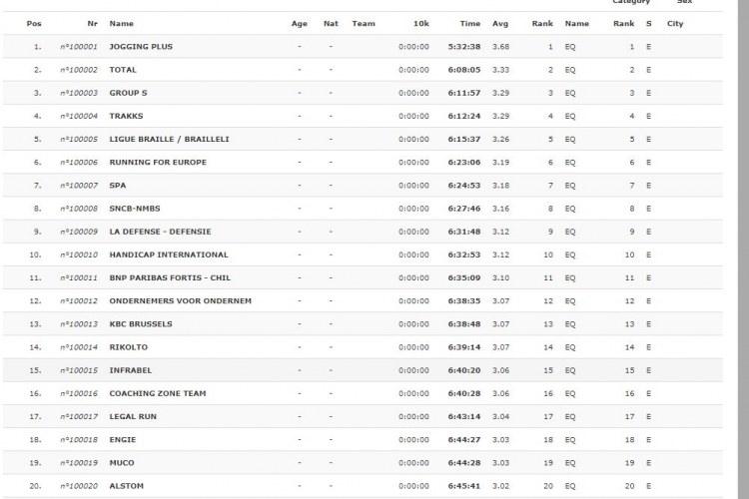Open BNP PARIBAS FORTIS - CHIL entry
The width and height of the screenshot is (749, 499).
tap(170, 277)
